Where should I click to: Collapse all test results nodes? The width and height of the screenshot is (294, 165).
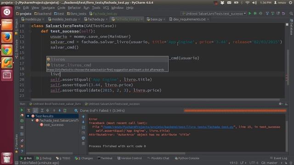point(47,110)
